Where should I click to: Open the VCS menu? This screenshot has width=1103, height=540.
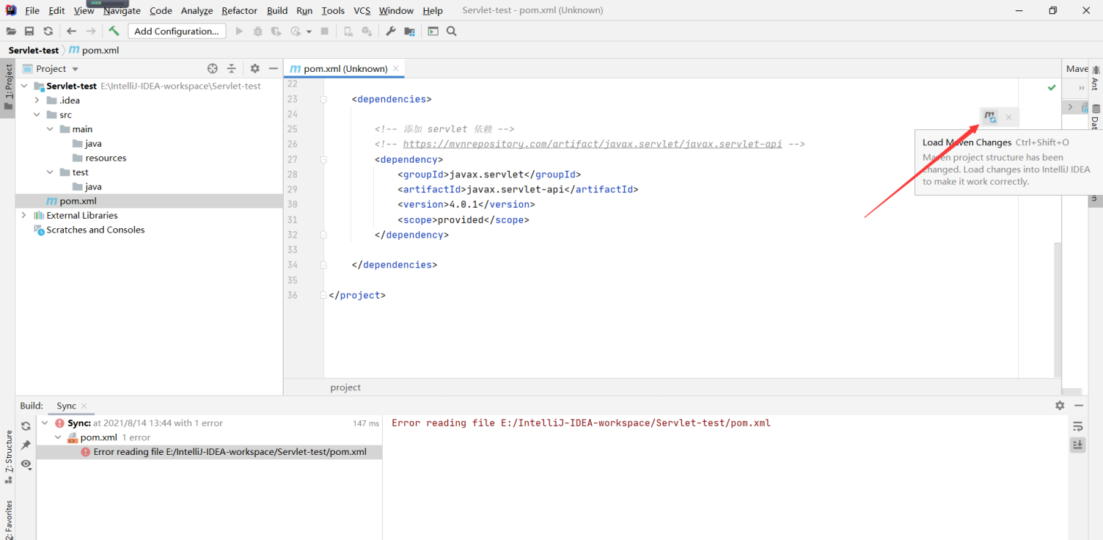(362, 10)
